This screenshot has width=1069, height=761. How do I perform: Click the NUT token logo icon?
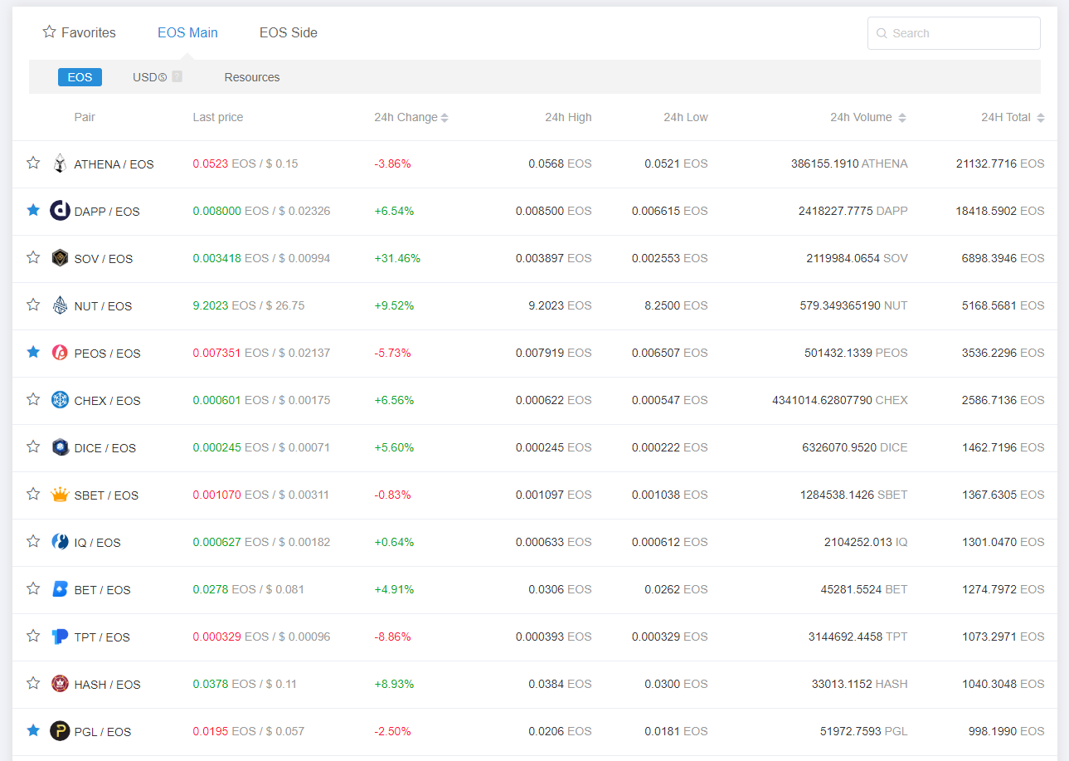click(x=60, y=305)
